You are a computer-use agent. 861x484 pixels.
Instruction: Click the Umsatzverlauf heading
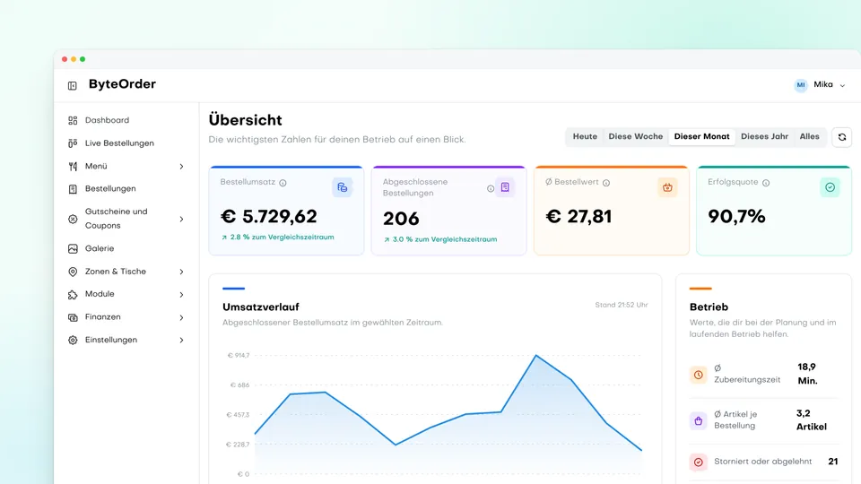261,307
